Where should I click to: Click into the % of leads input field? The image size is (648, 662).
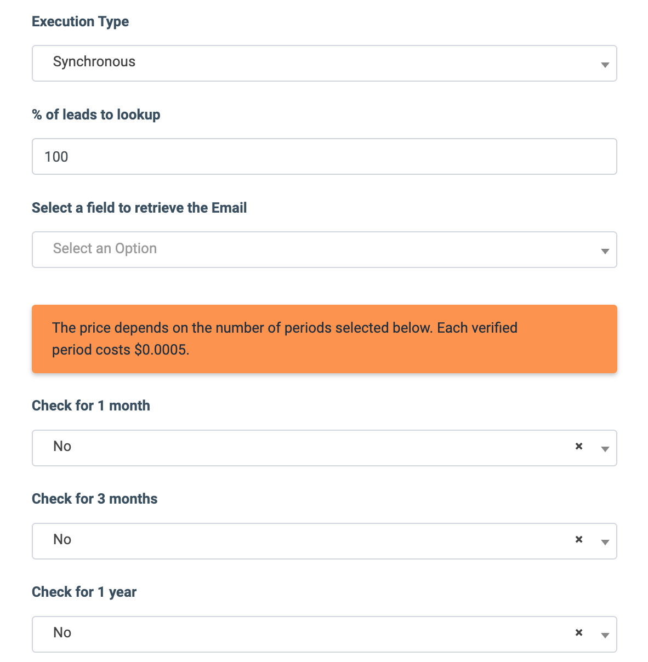pyautogui.click(x=323, y=157)
